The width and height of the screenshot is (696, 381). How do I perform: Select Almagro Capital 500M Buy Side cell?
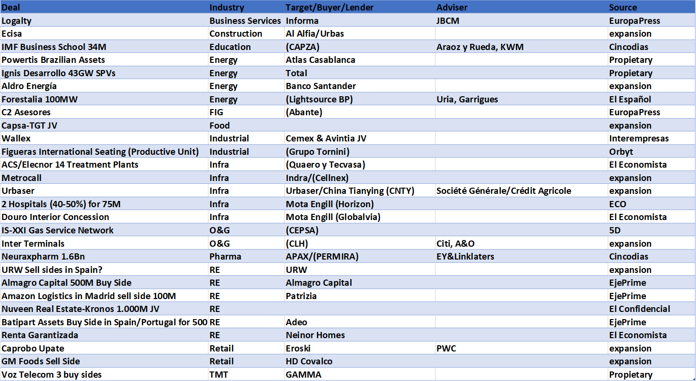(104, 282)
